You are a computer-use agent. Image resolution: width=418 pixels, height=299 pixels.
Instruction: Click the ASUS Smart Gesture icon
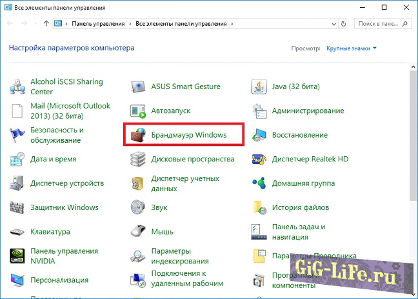click(x=139, y=87)
